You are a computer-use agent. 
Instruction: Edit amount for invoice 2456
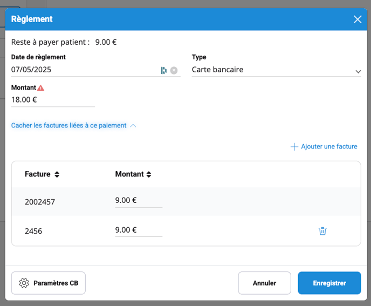[x=138, y=230]
